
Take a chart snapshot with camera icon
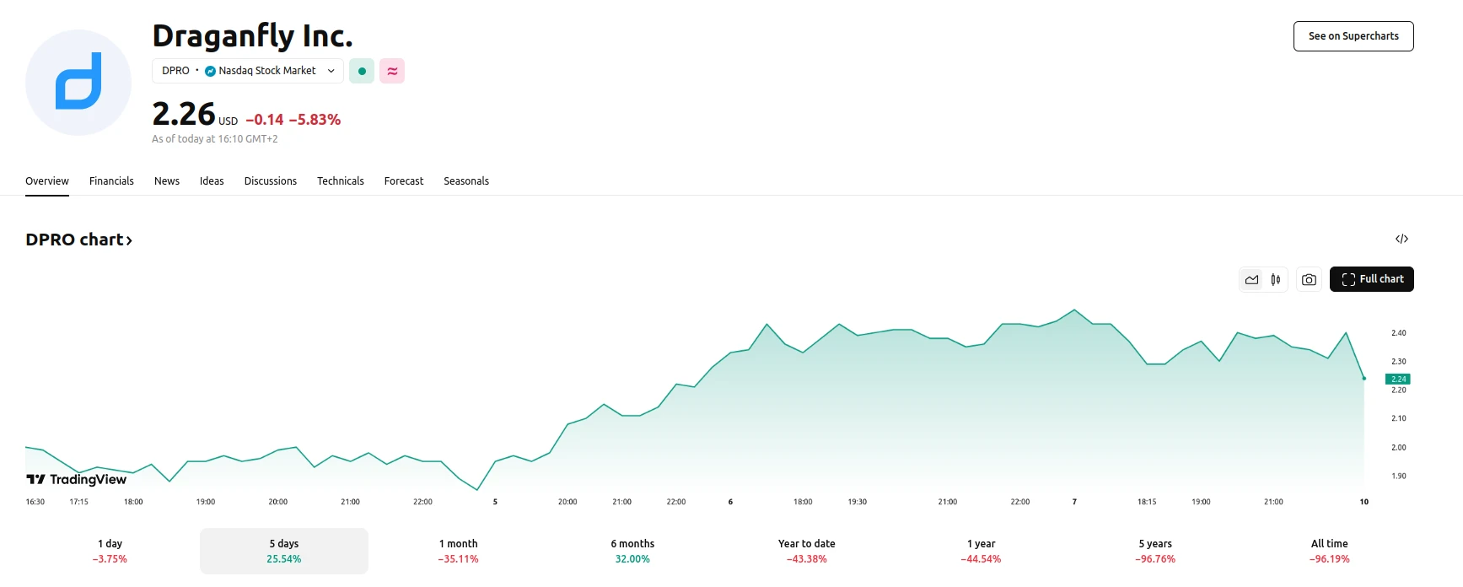1309,279
